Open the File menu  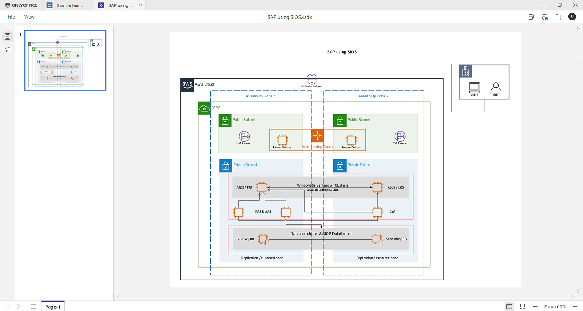pos(11,17)
